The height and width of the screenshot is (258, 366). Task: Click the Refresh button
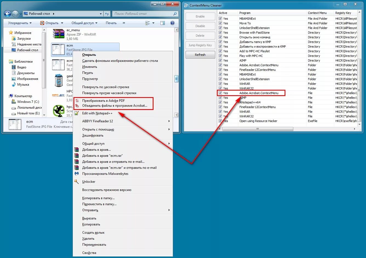click(200, 55)
